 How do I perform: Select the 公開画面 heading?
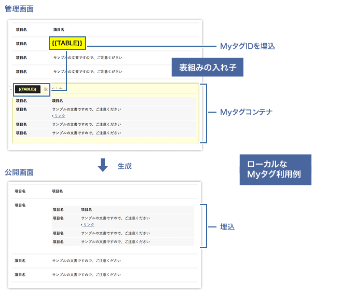(19, 172)
